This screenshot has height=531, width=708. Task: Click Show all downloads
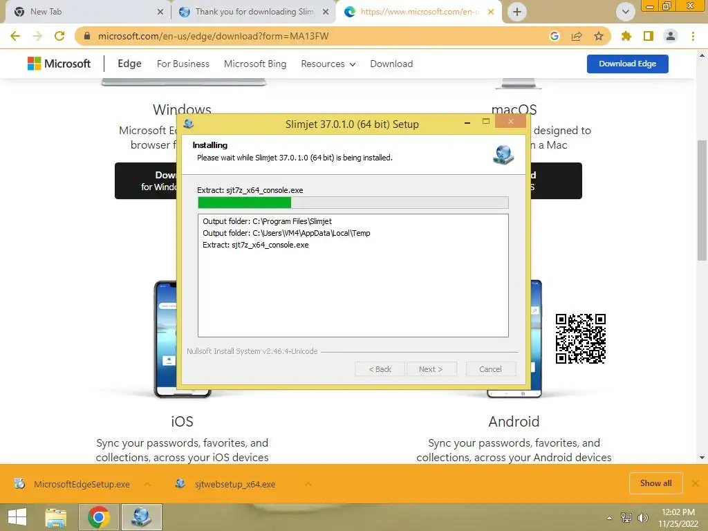[x=655, y=483]
